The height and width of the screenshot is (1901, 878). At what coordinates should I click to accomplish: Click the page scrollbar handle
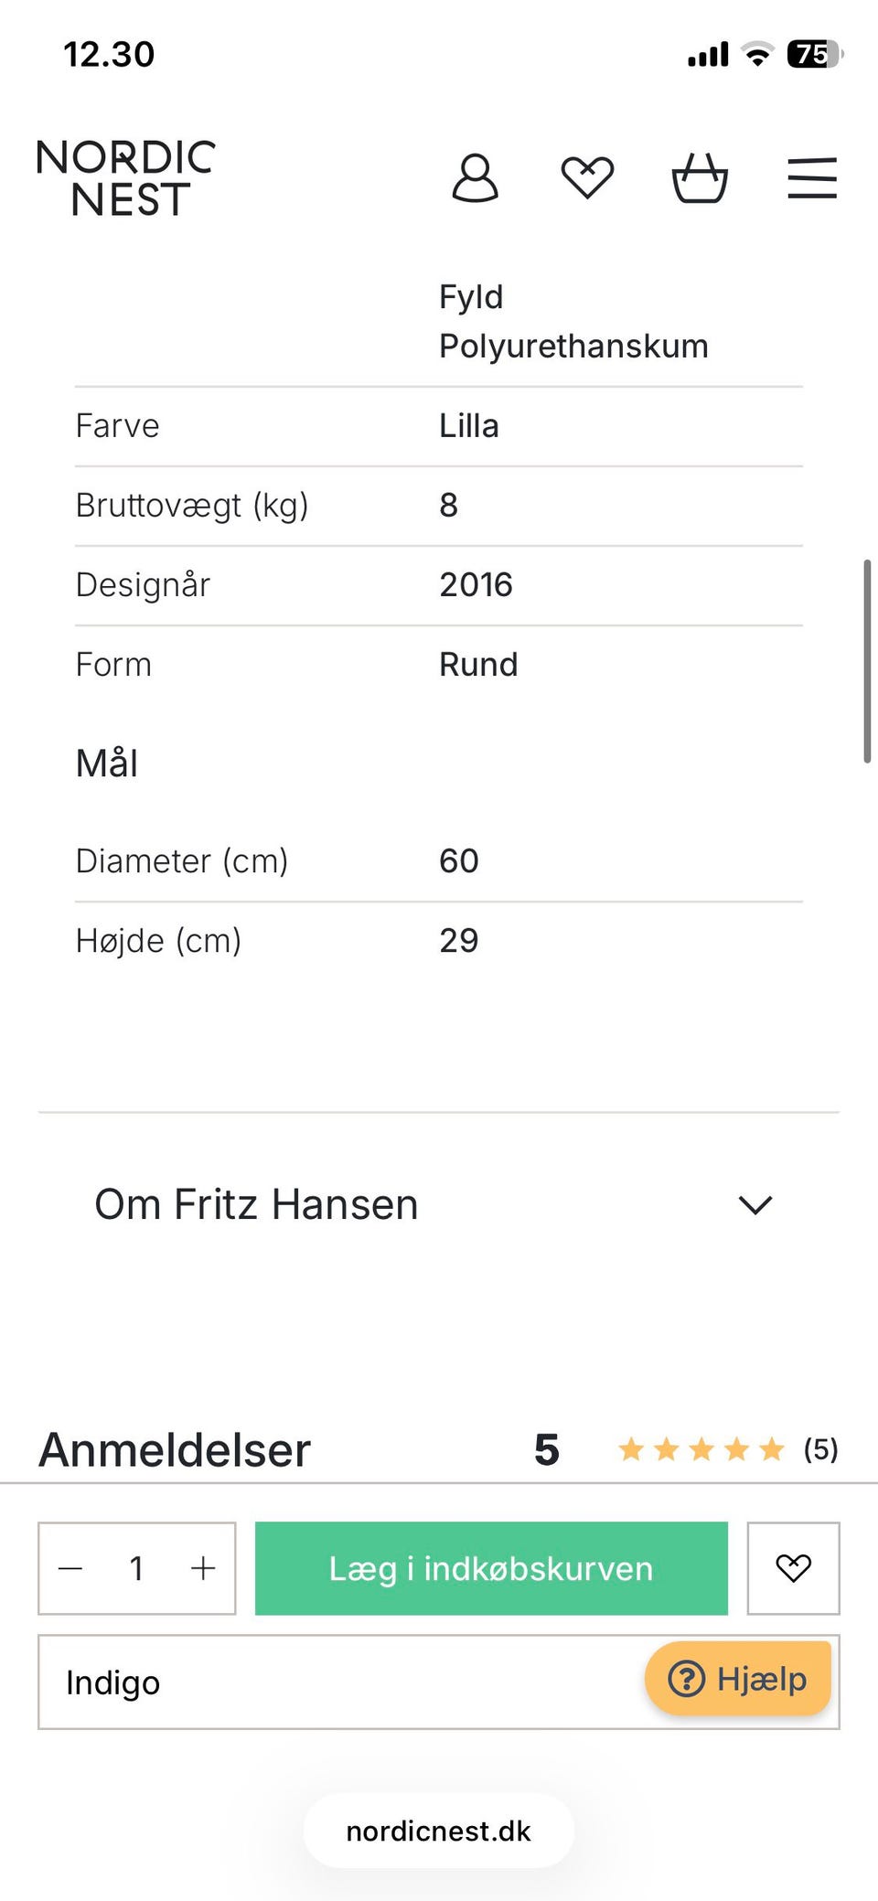(866, 661)
